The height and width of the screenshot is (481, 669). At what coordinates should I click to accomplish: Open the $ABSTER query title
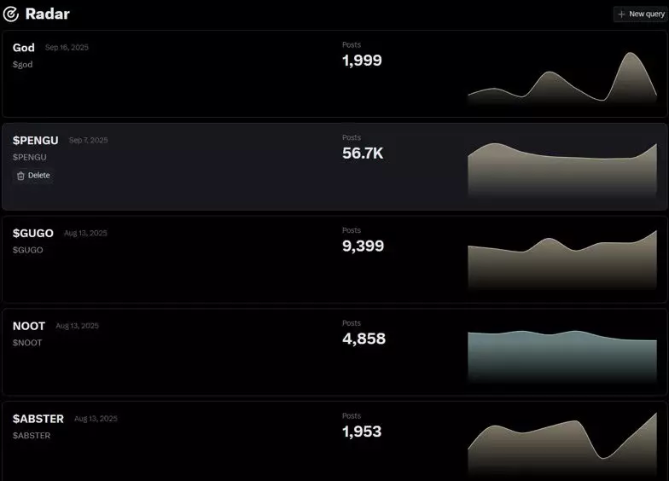click(38, 419)
